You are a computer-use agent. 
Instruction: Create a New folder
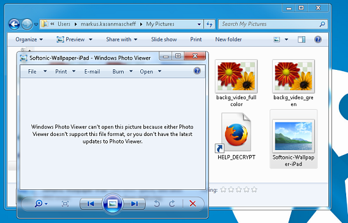229,39
